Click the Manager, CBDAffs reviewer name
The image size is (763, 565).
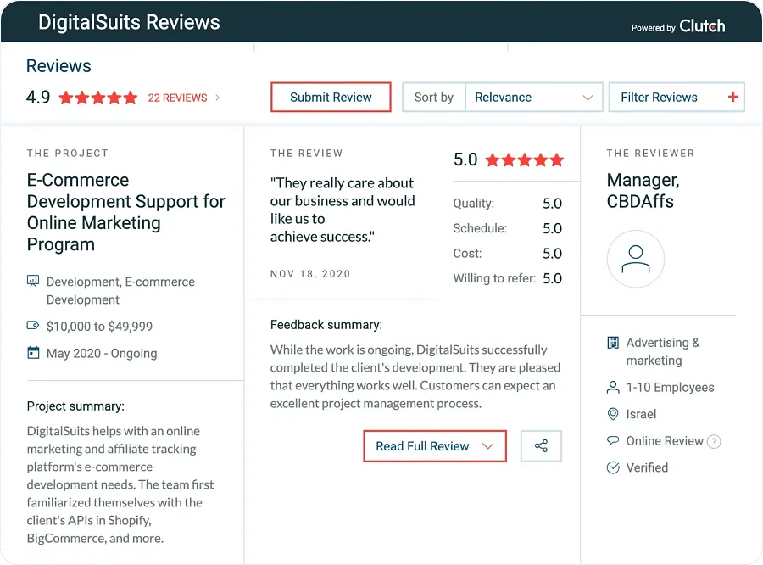(643, 190)
